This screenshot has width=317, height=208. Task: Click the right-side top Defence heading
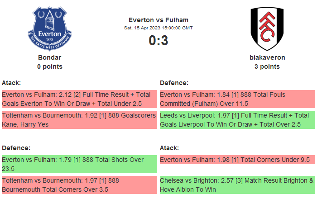[174, 83]
